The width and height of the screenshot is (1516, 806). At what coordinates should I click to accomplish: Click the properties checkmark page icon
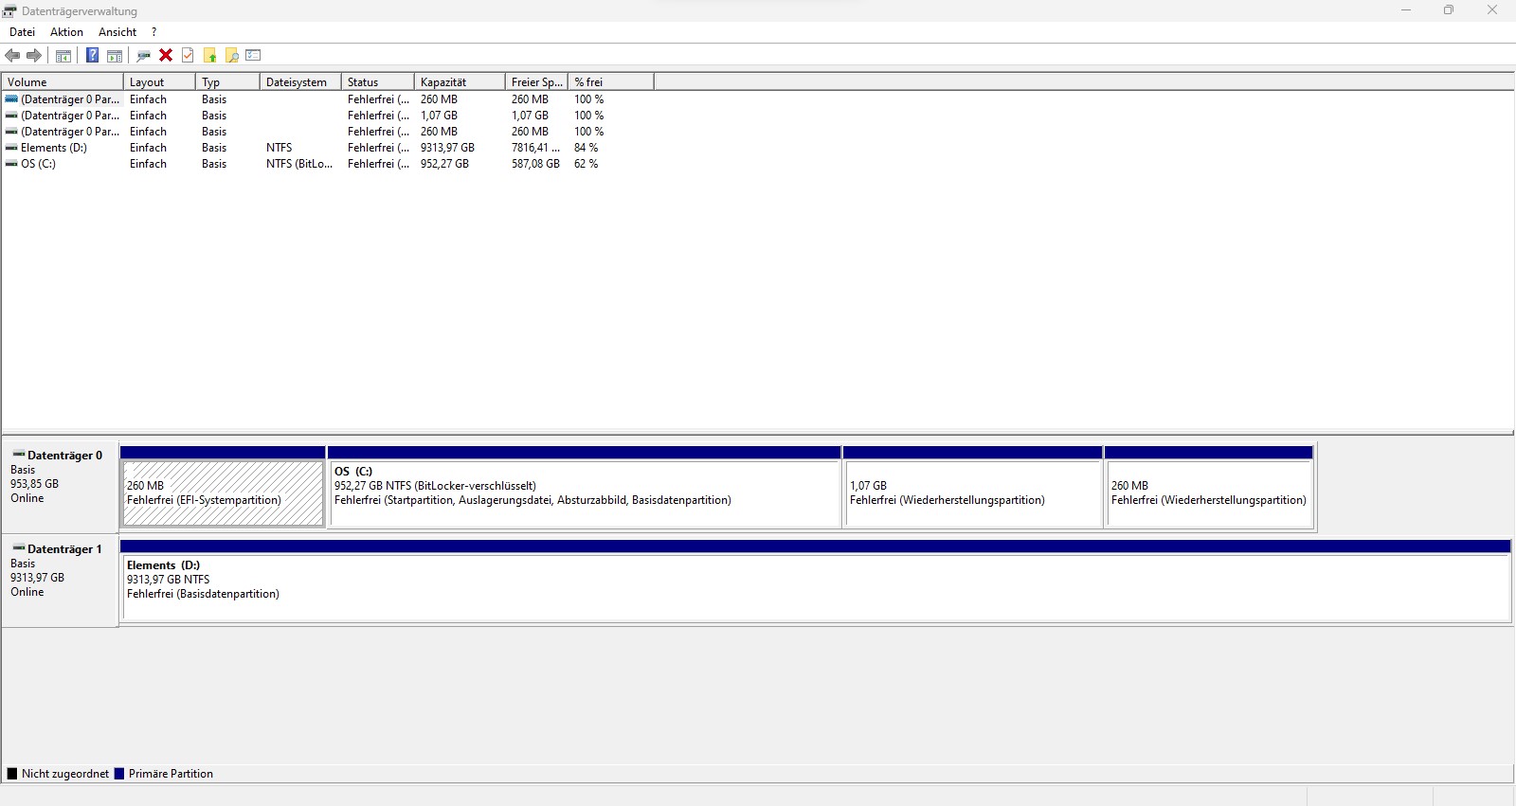coord(188,56)
